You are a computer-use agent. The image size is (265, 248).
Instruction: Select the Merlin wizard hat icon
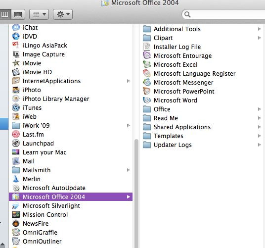16,179
